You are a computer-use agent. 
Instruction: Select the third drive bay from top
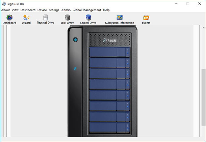(x=110, y=74)
